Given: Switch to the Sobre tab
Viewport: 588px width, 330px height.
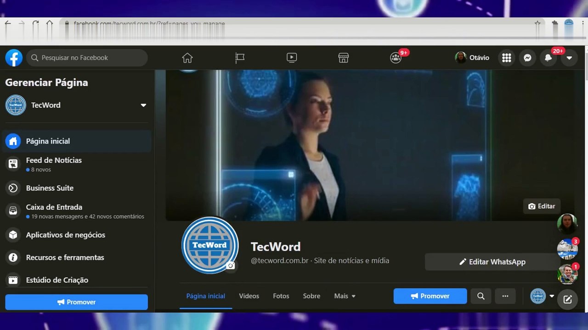Looking at the screenshot, I should tap(311, 296).
